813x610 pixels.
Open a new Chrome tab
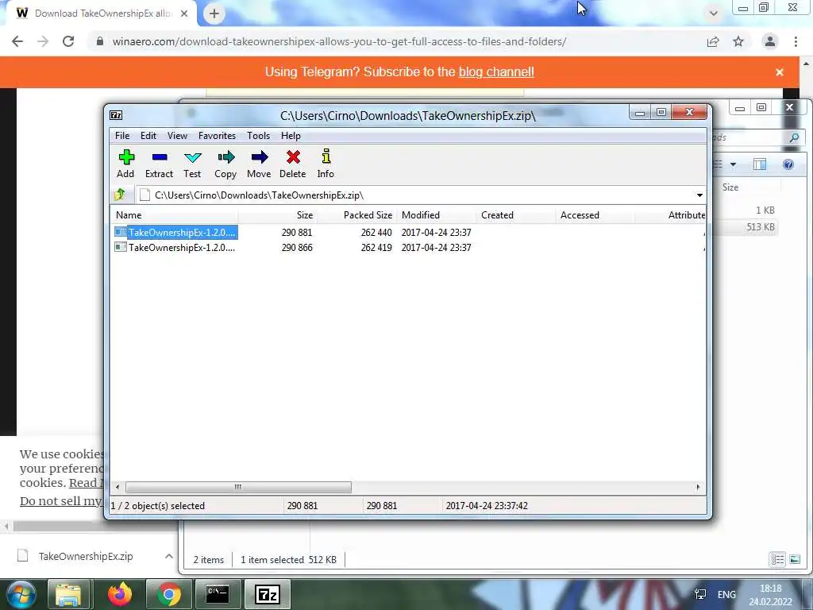click(214, 14)
